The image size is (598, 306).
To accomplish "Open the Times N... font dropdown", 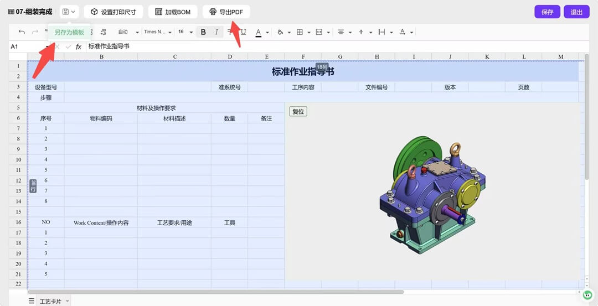I will coord(157,32).
